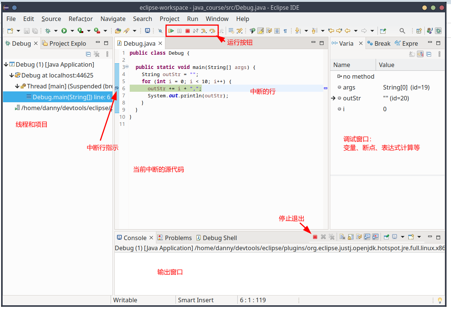
Task: Toggle Show Logical Structure in Variables view
Action: pos(420,54)
